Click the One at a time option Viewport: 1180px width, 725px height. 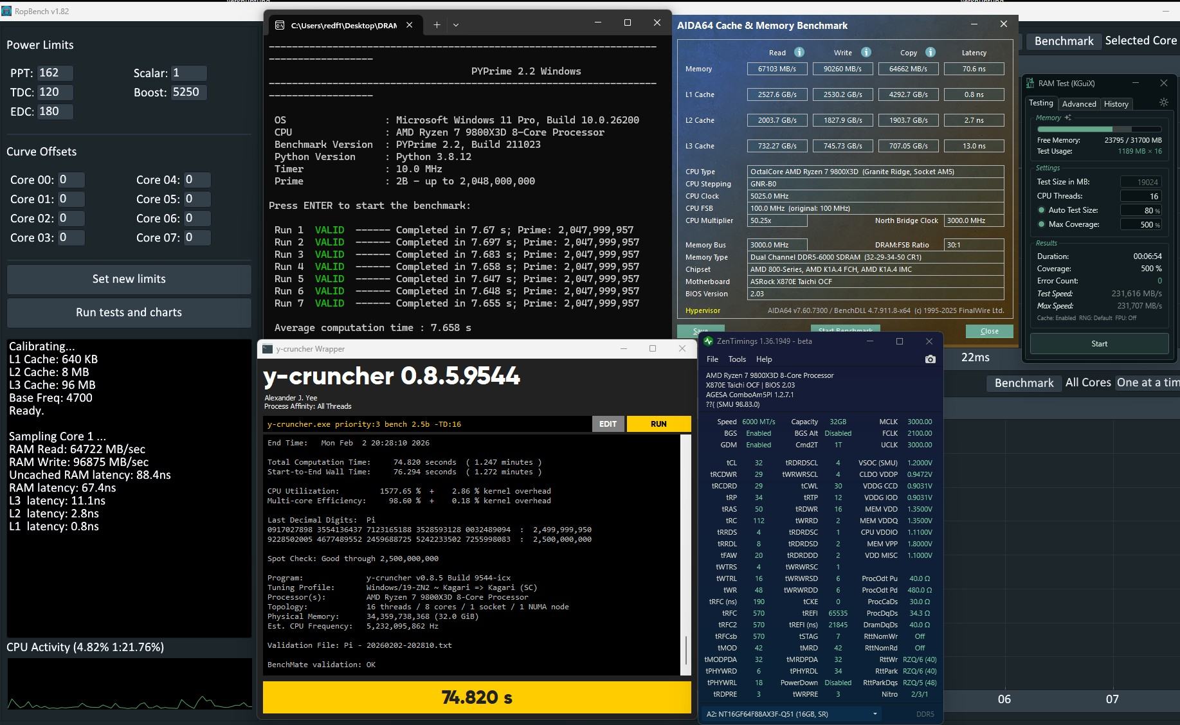pos(1148,383)
